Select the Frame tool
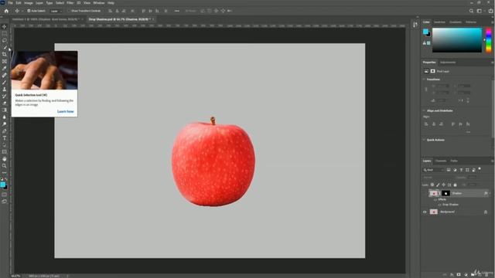The image size is (495, 278). (x=5, y=61)
